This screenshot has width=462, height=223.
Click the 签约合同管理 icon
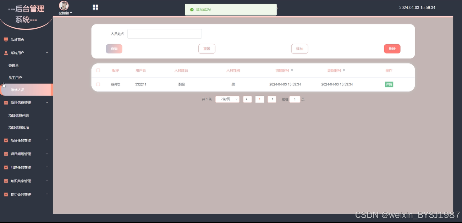click(x=5, y=194)
